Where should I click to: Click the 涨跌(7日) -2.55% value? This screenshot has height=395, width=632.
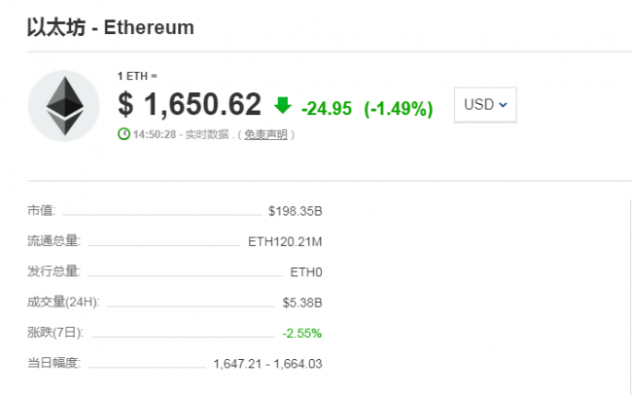pos(302,334)
